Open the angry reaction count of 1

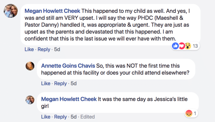click(x=195, y=113)
